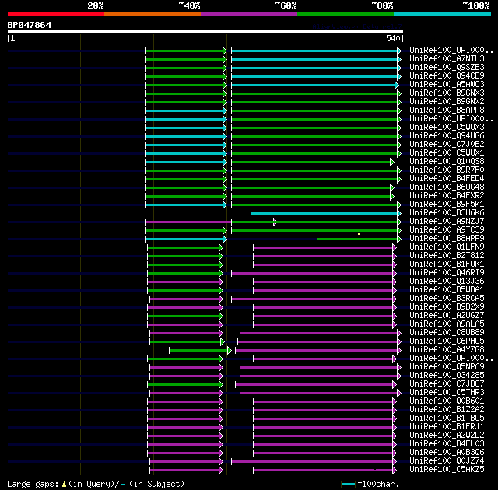The height and width of the screenshot is (490, 498).
Task: Click the purple alignment segment in the A9NZJ7 row
Action: pos(188,222)
